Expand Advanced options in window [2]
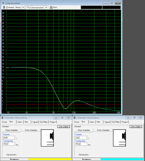Screen dimensions: 145x161 pyautogui.click(x=84, y=155)
